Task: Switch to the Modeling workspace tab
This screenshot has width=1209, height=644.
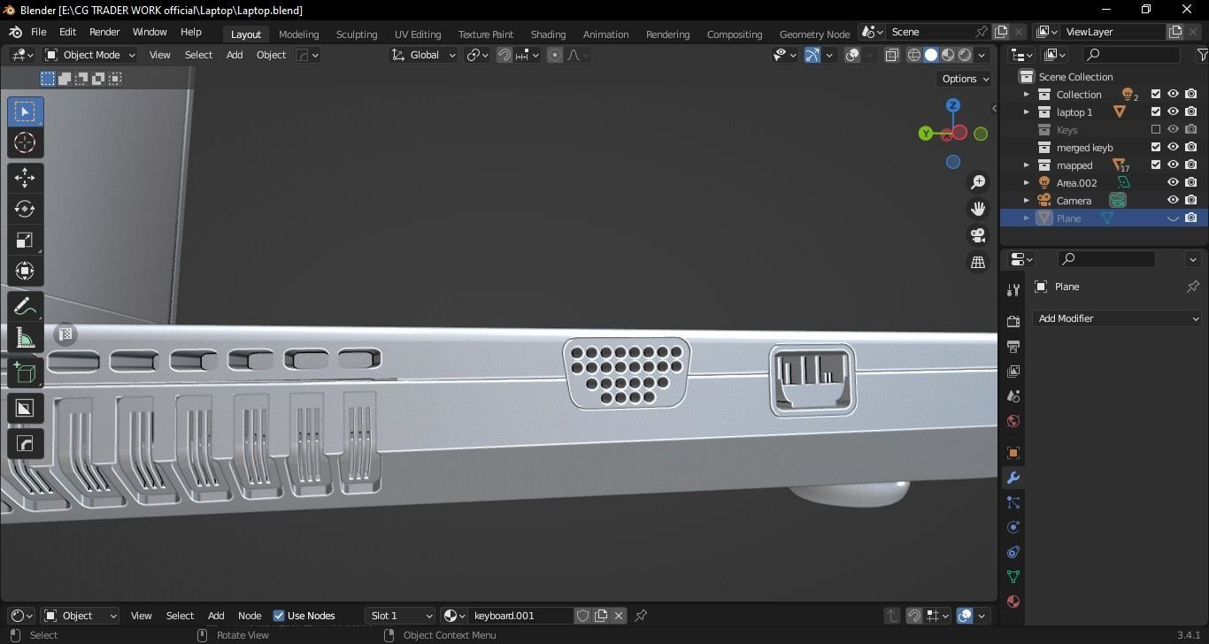Action: pos(298,34)
